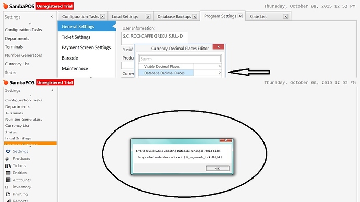Click the User Information text box
360x202 pixels.
tap(154, 39)
